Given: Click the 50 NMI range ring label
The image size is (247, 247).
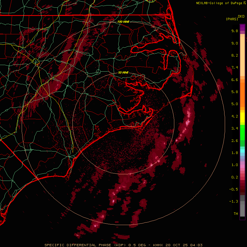Looking at the screenshot, I should (x=123, y=72).
